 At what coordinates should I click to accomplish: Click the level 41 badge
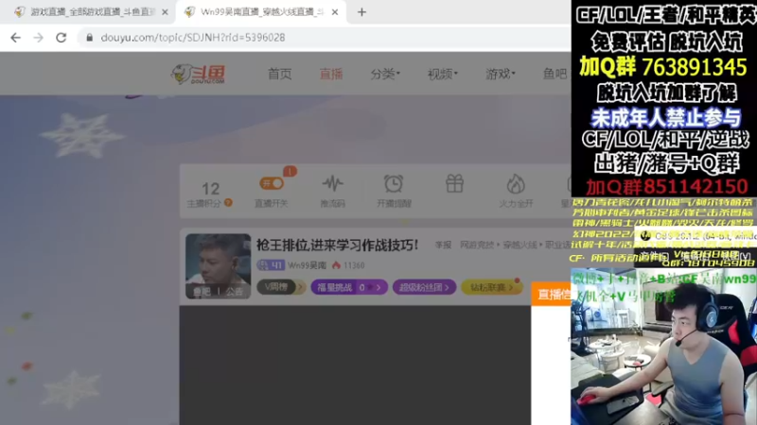[271, 265]
